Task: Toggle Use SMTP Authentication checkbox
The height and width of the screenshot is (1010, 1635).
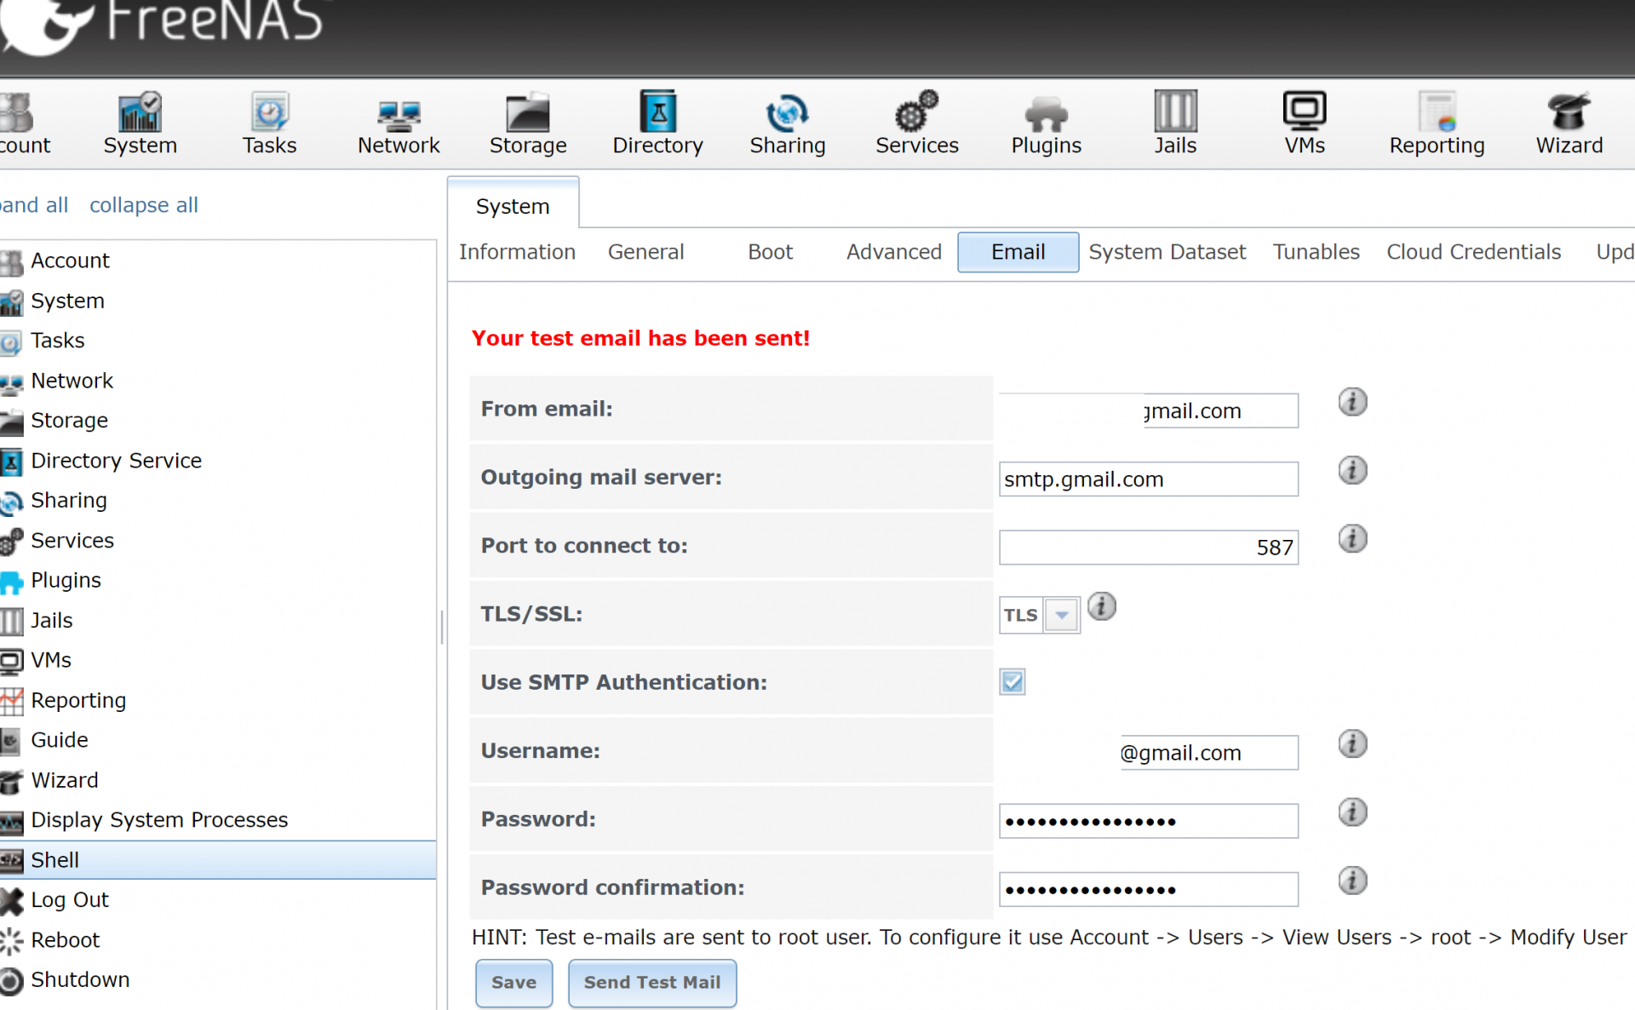Action: [1013, 682]
